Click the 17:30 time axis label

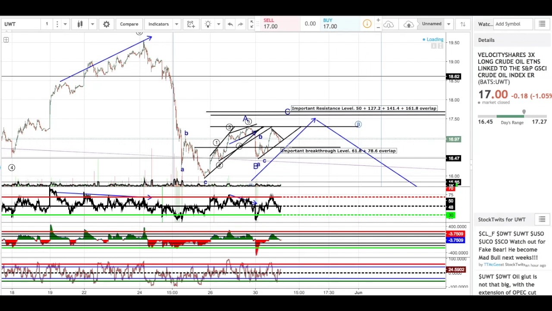(329, 292)
